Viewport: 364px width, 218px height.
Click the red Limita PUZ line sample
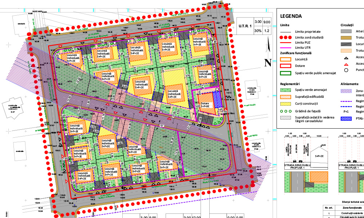pyautogui.click(x=285, y=43)
